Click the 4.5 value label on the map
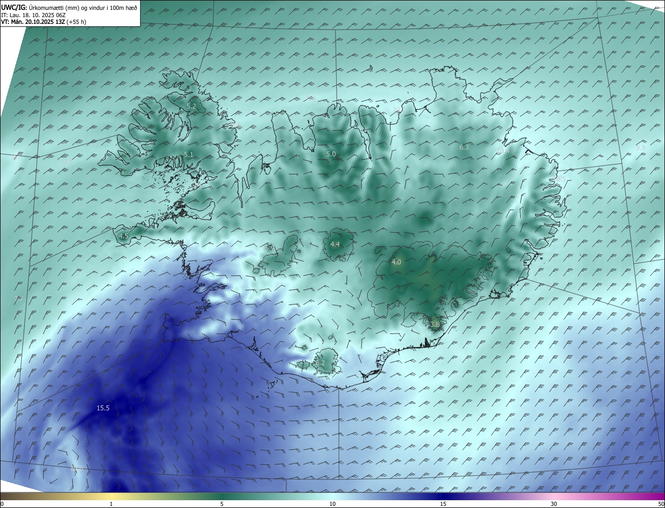Screen dimensions: 665x508 124,236
